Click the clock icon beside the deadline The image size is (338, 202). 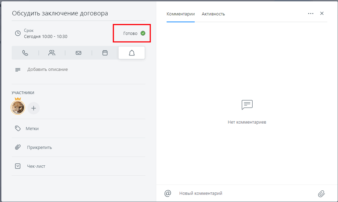(x=18, y=33)
